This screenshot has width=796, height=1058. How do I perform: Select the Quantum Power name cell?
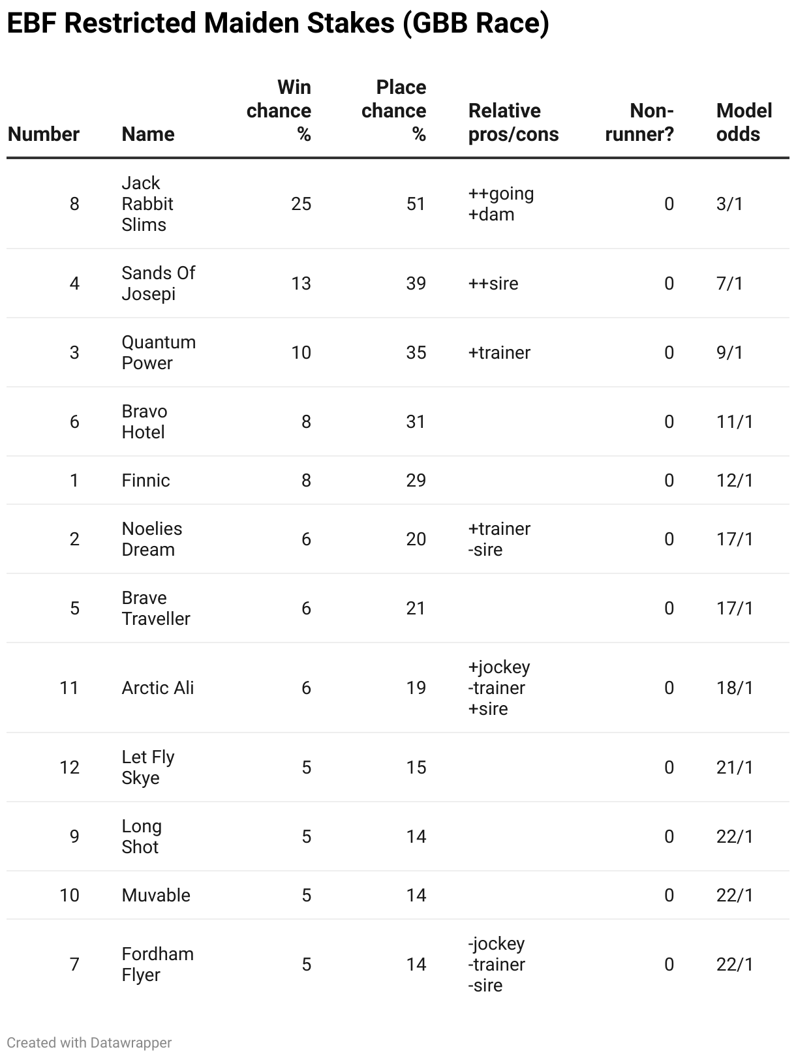click(159, 352)
